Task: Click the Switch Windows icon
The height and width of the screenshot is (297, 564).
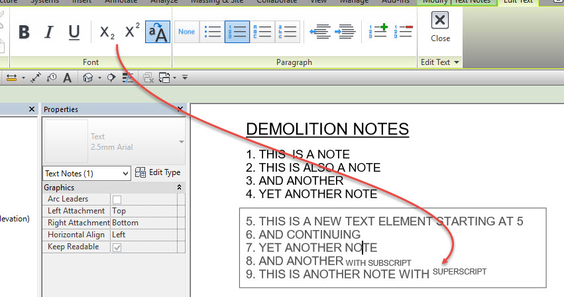Action: 164,78
